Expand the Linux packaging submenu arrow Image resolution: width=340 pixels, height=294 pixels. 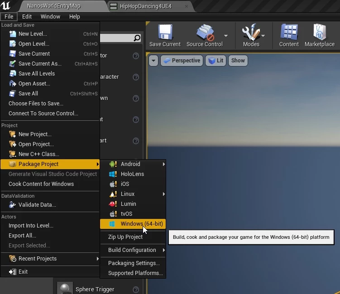point(164,194)
